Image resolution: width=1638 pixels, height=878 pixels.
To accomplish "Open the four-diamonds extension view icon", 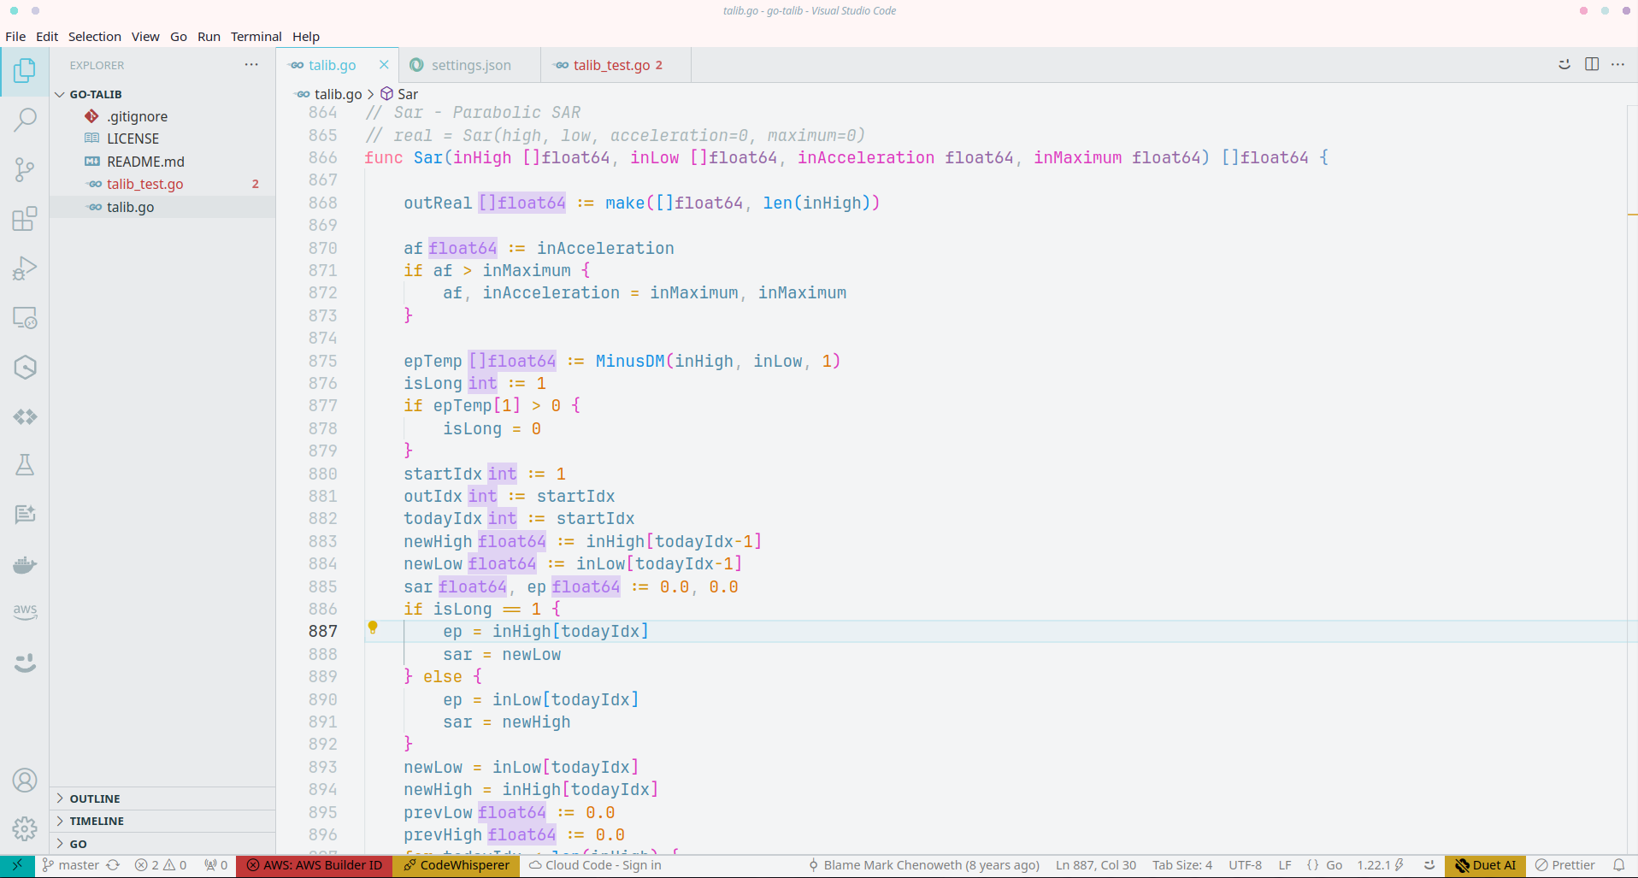I will 25,416.
